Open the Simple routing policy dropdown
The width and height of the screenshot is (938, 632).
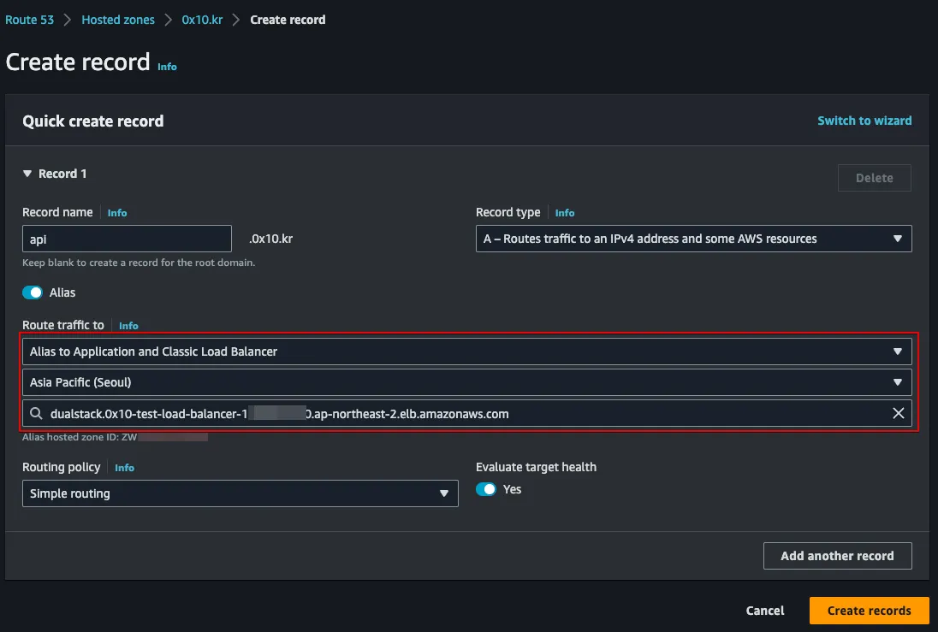tap(240, 493)
